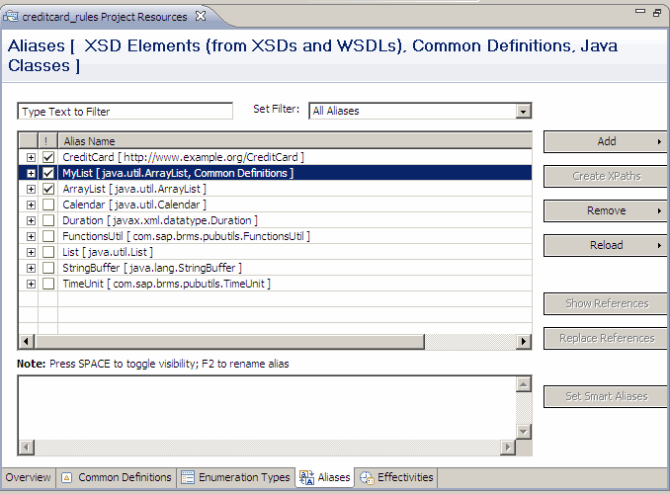The image size is (670, 494).
Task: Click the Enumeration Types tab icon
Action: coord(188,477)
